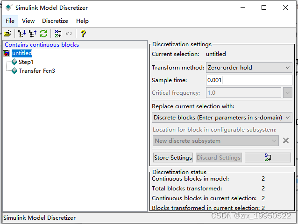Click the Total blocks transformed label
298x224 pixels.
coord(187,189)
